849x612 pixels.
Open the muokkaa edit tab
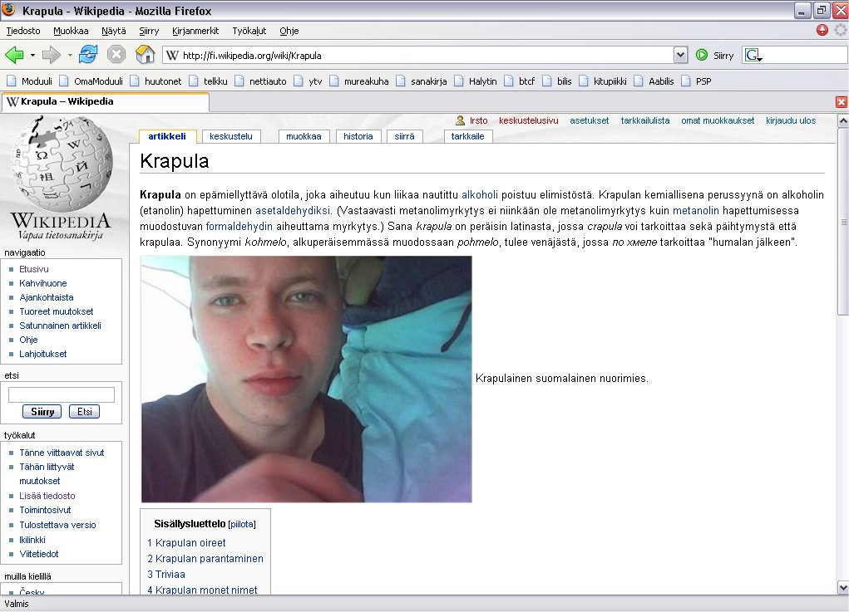[304, 136]
